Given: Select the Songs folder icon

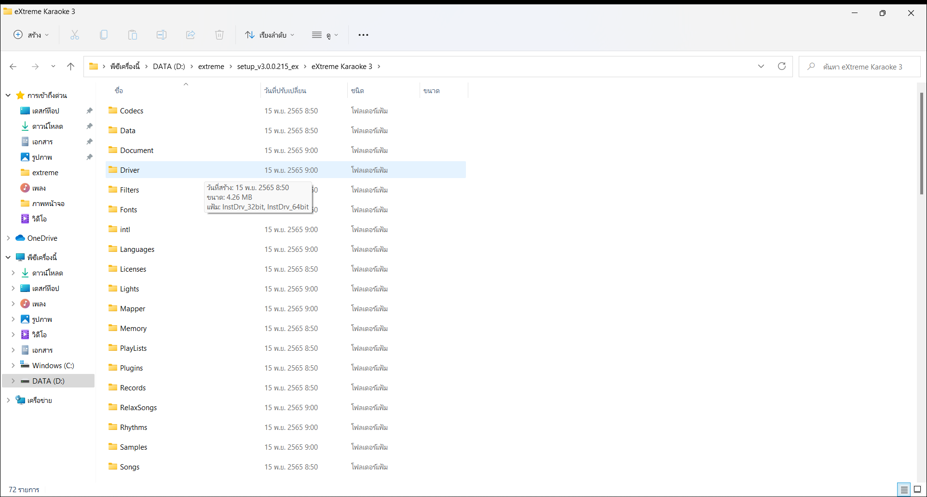Looking at the screenshot, I should pyautogui.click(x=113, y=467).
